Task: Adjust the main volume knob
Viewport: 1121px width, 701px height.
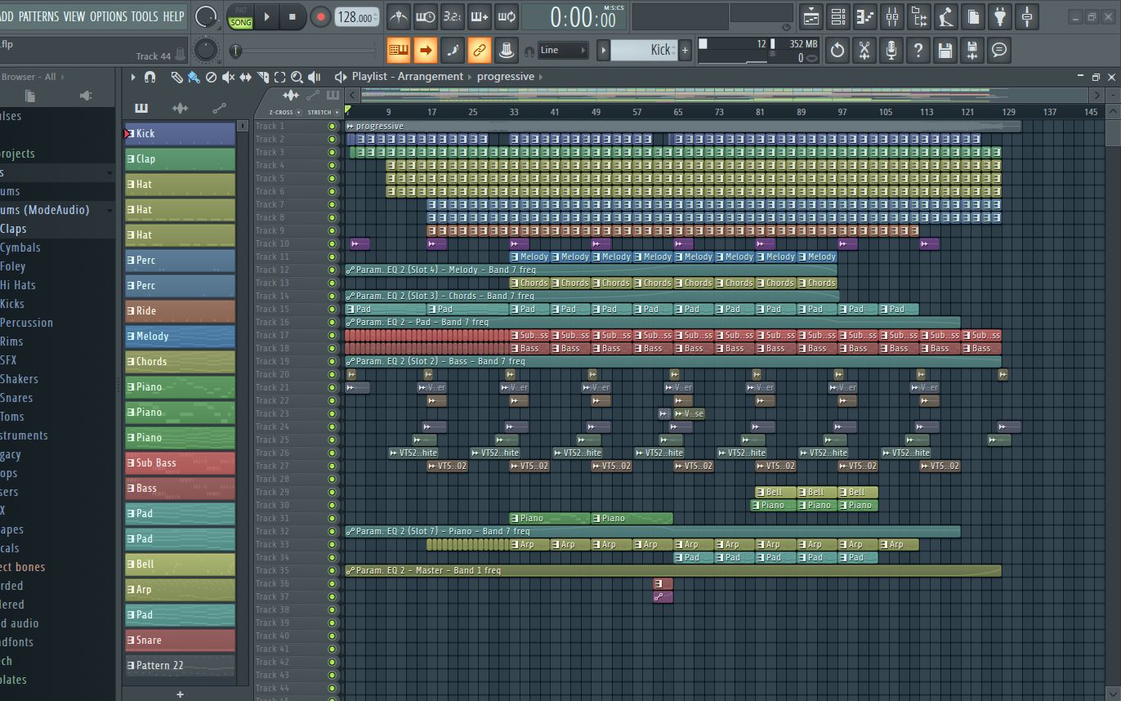Action: pos(208,16)
